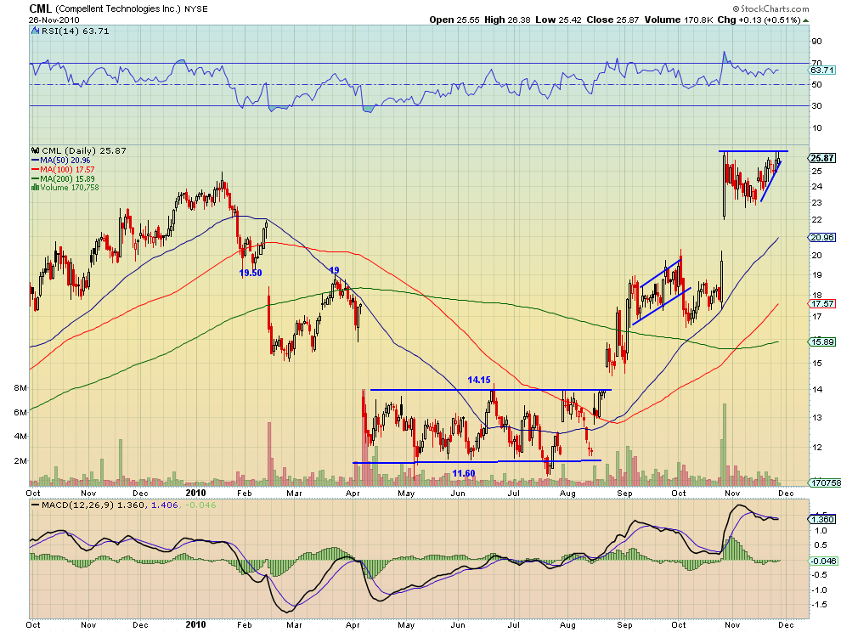Viewport: 841px width, 632px height.
Task: Click the 63.71 RSI value tag on the right axis
Action: pyautogui.click(x=822, y=70)
